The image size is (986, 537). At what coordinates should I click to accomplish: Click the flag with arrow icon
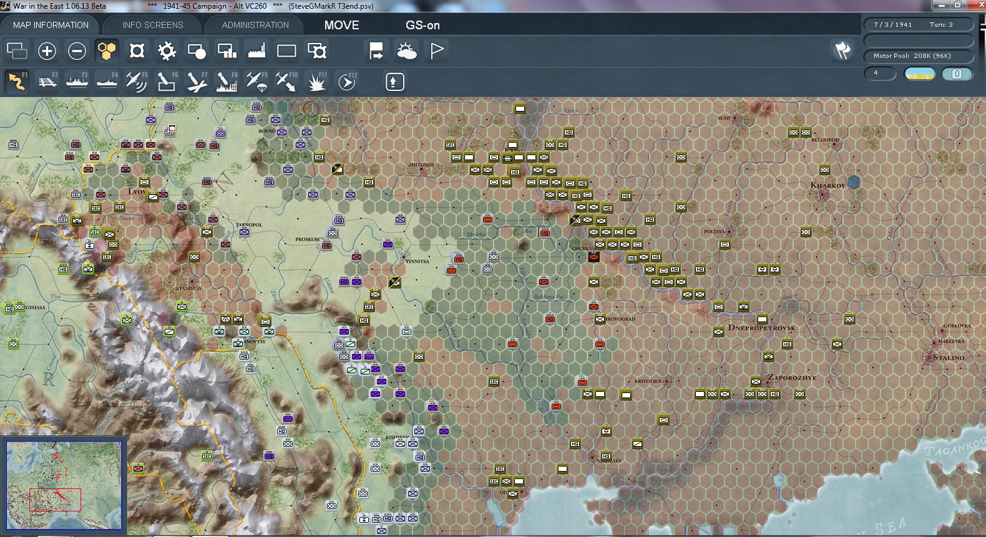pyautogui.click(x=376, y=50)
